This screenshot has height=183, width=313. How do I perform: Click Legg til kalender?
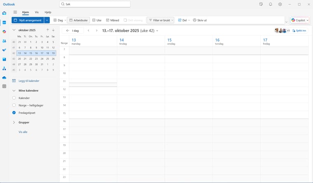(x=26, y=81)
